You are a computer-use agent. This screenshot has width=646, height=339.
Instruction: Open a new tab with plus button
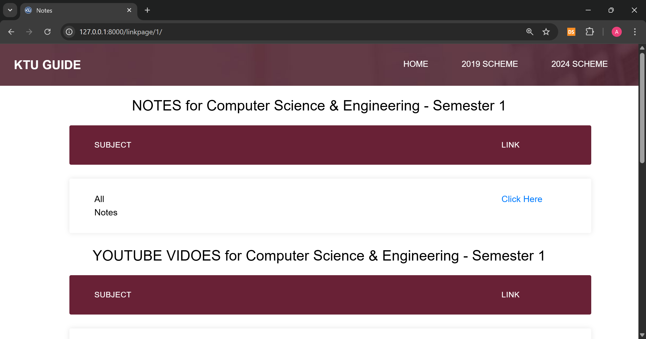click(x=147, y=10)
